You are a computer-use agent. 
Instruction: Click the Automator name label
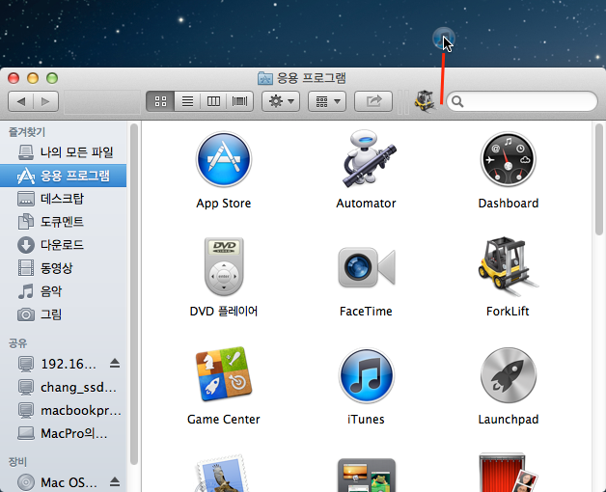(366, 204)
